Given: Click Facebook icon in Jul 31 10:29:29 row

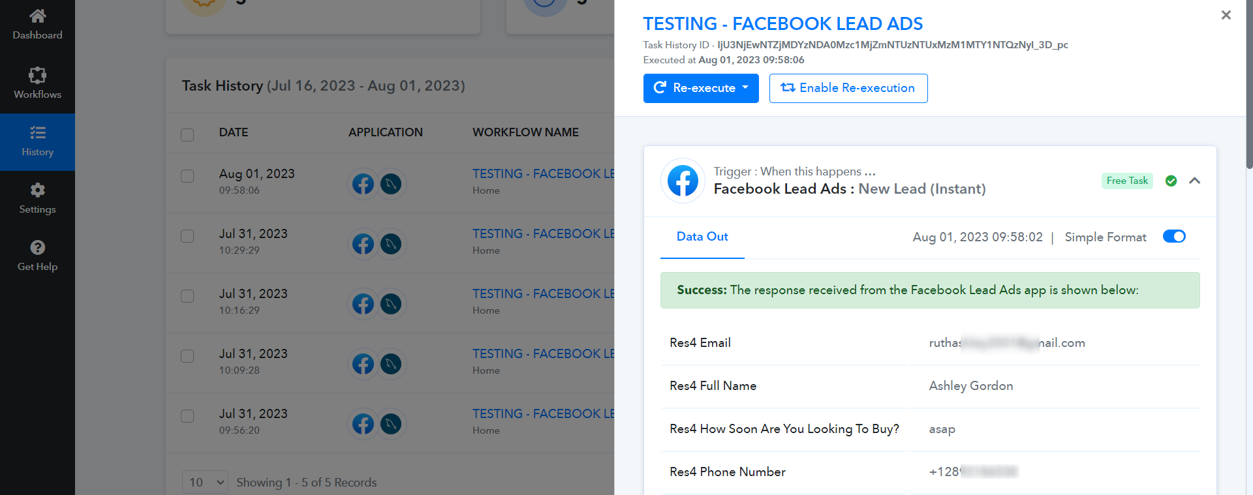Looking at the screenshot, I should 364,244.
